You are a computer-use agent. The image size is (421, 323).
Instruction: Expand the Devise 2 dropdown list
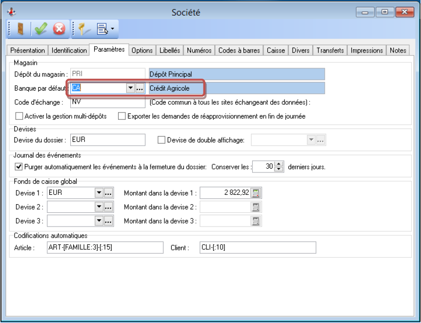pos(99,207)
